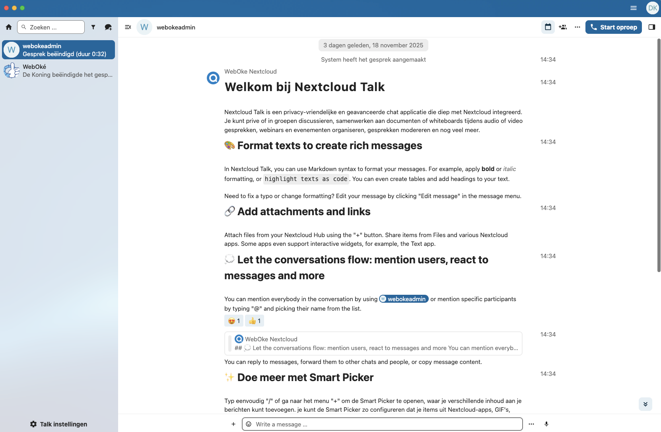Open the emoji picker in the message field
Viewport: 661px width, 432px height.
(x=249, y=424)
